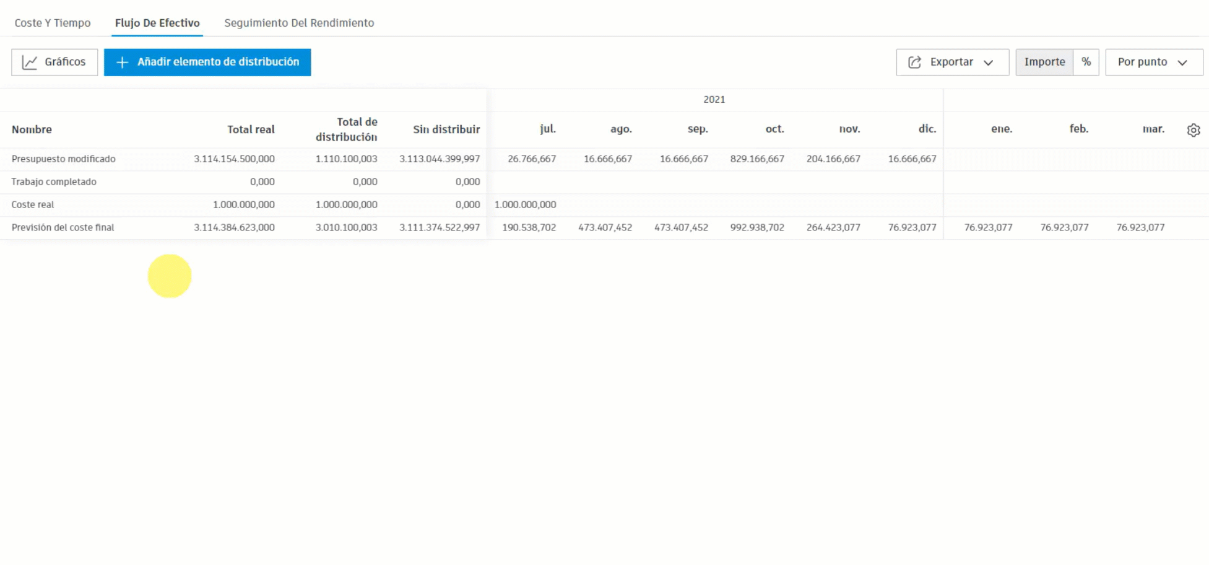This screenshot has width=1209, height=565.
Task: Click the mar. month column header
Action: 1153,129
